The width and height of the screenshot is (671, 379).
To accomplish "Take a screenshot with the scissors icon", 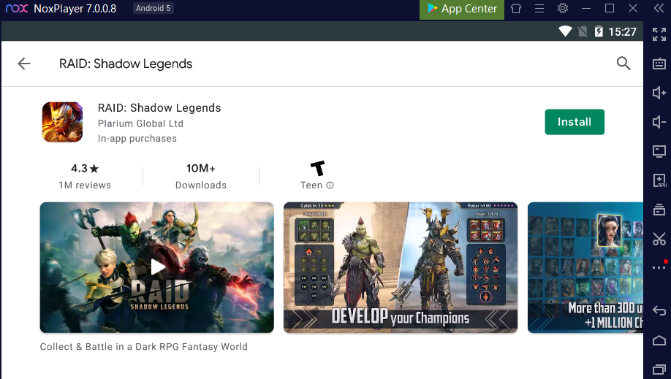I will click(659, 239).
